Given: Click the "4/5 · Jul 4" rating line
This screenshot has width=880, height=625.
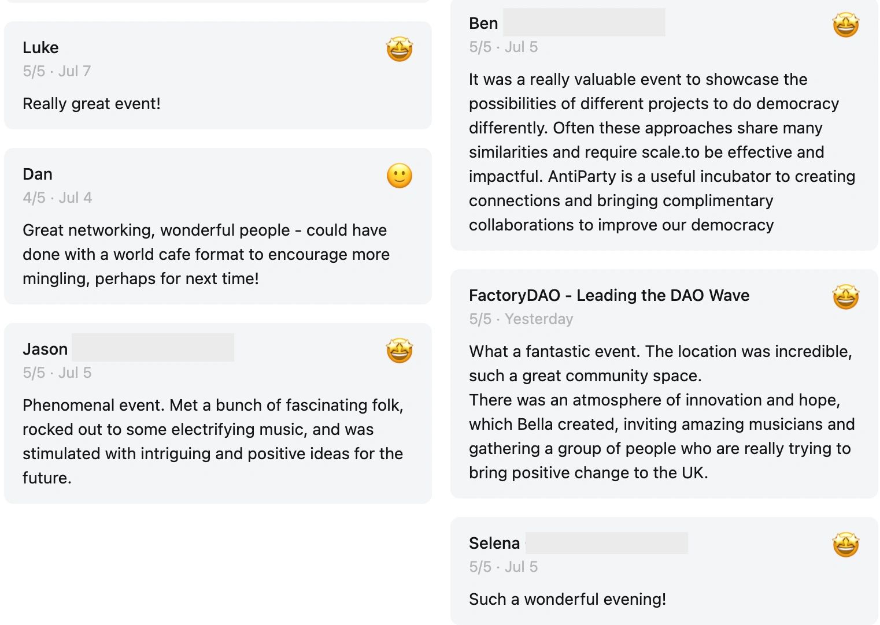Looking at the screenshot, I should (x=57, y=198).
